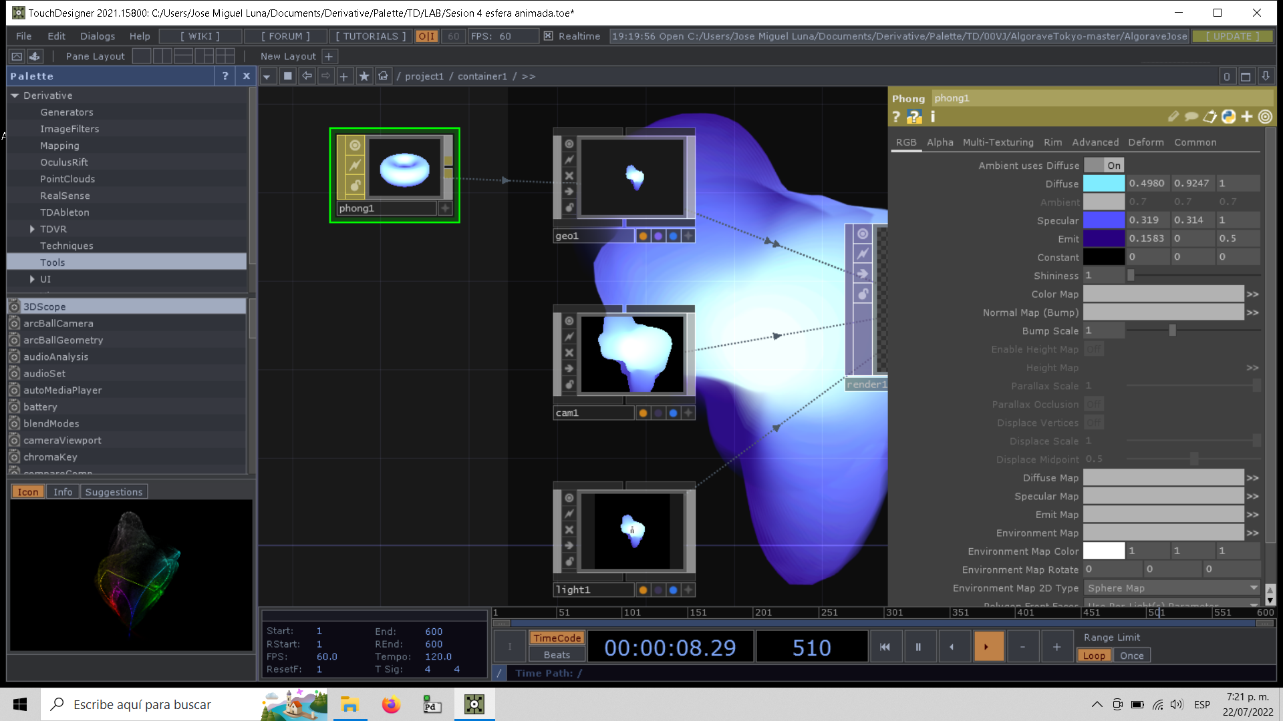The width and height of the screenshot is (1283, 721).
Task: Click the operator info 'i' icon
Action: pyautogui.click(x=933, y=117)
